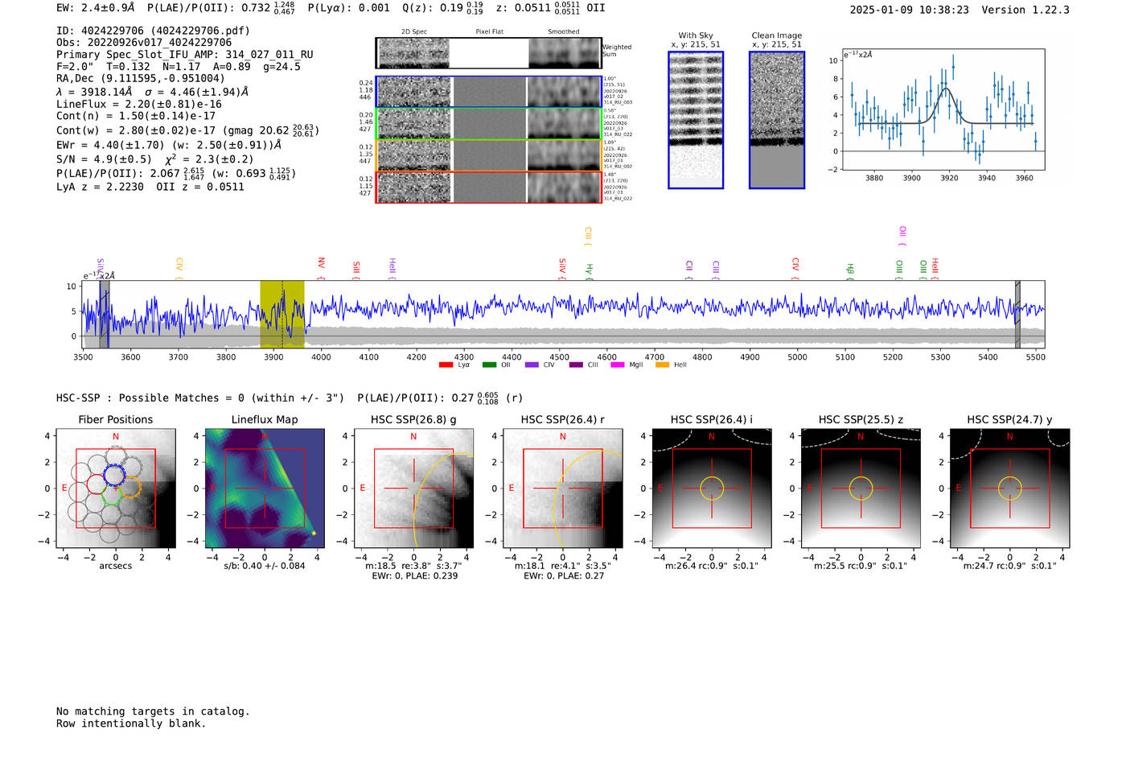Click the yellow aperture circle in HSC i image
Image resolution: width=1126 pixels, height=767 pixels.
click(712, 489)
